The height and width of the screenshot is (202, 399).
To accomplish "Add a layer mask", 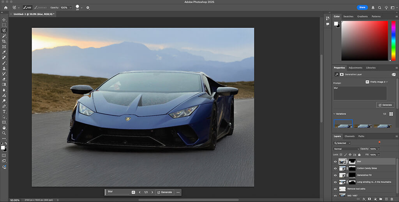I will 369,199.
